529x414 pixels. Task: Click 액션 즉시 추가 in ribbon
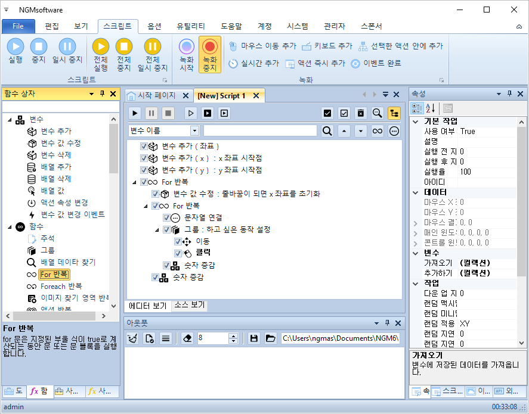pyautogui.click(x=315, y=63)
